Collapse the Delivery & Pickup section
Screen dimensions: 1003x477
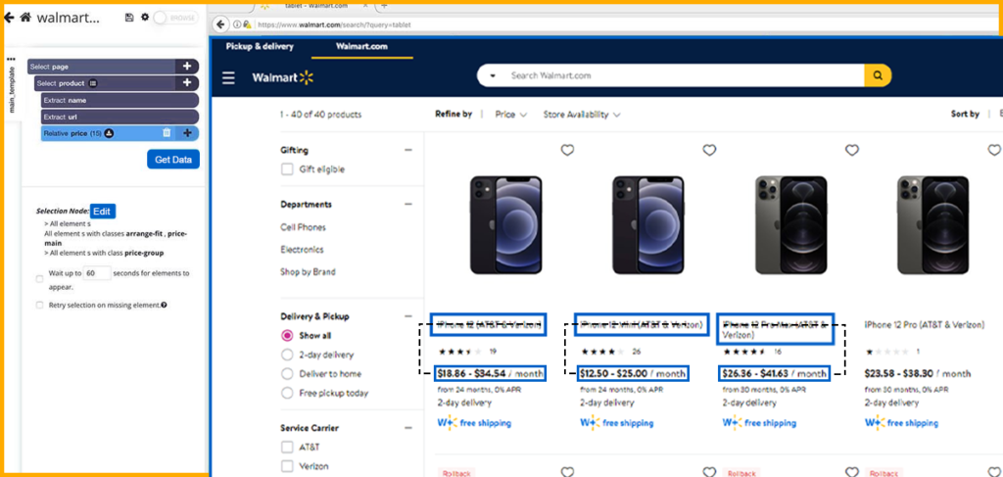pos(408,316)
